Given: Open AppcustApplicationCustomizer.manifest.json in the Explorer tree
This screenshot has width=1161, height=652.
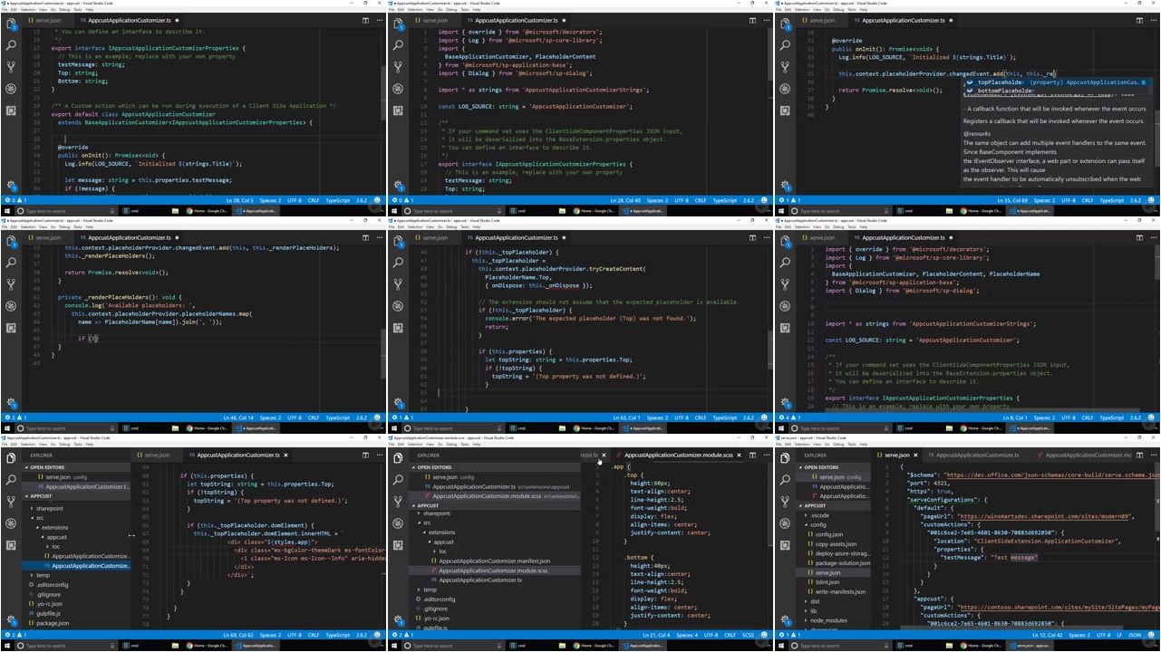Looking at the screenshot, I should pos(494,561).
